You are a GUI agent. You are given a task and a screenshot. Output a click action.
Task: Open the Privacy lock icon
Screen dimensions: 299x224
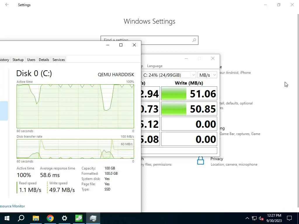(x=200, y=161)
